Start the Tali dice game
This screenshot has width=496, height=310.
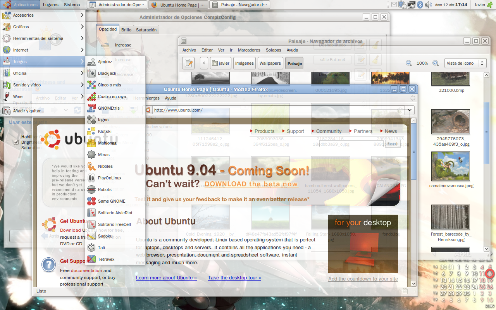coord(115,248)
